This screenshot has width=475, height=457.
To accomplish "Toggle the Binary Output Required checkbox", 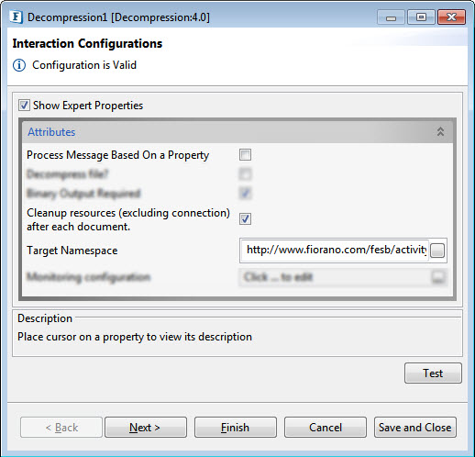I will (245, 193).
